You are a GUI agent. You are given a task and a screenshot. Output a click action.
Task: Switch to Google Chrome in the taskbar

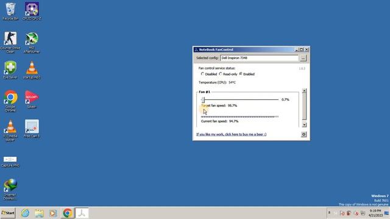coord(67,213)
